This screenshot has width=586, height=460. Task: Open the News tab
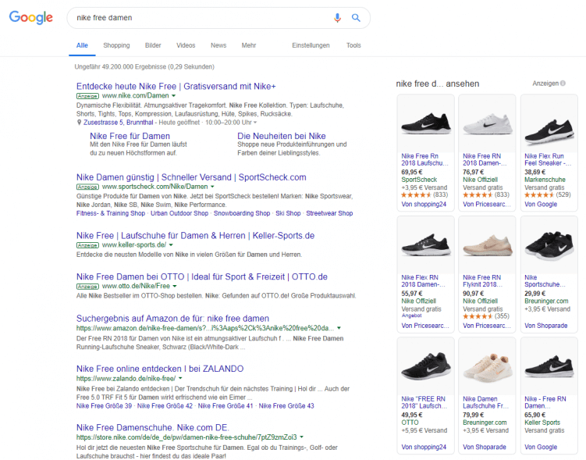[x=218, y=45]
